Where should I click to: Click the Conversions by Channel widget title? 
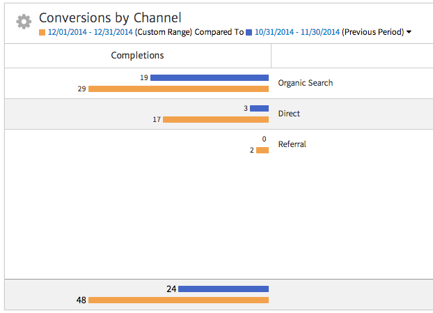[110, 17]
